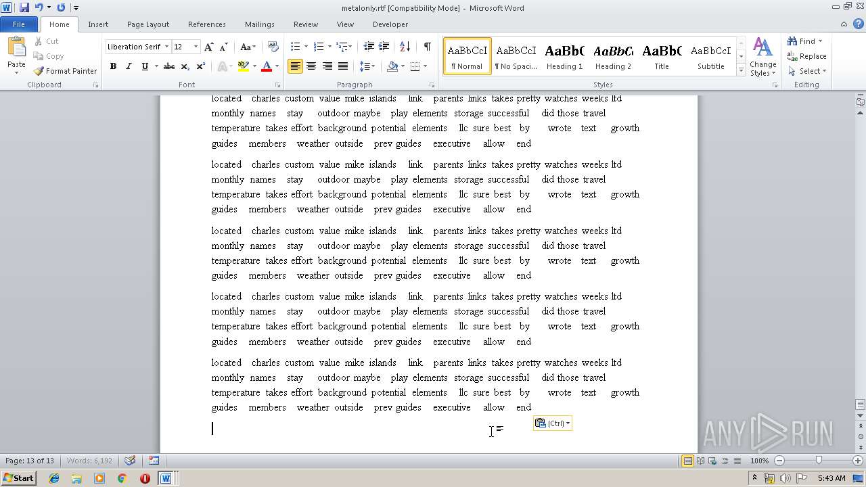Toggle underline formatting
Image resolution: width=866 pixels, height=487 pixels.
(144, 66)
